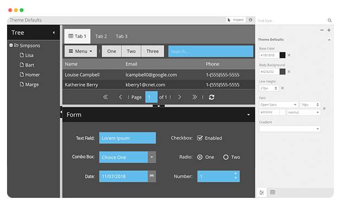
Task: Go to last page double-right arrow
Action: pyautogui.click(x=195, y=97)
